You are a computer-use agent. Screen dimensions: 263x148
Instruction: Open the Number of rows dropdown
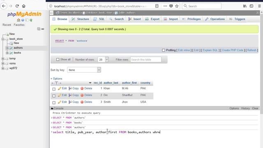[103, 60]
